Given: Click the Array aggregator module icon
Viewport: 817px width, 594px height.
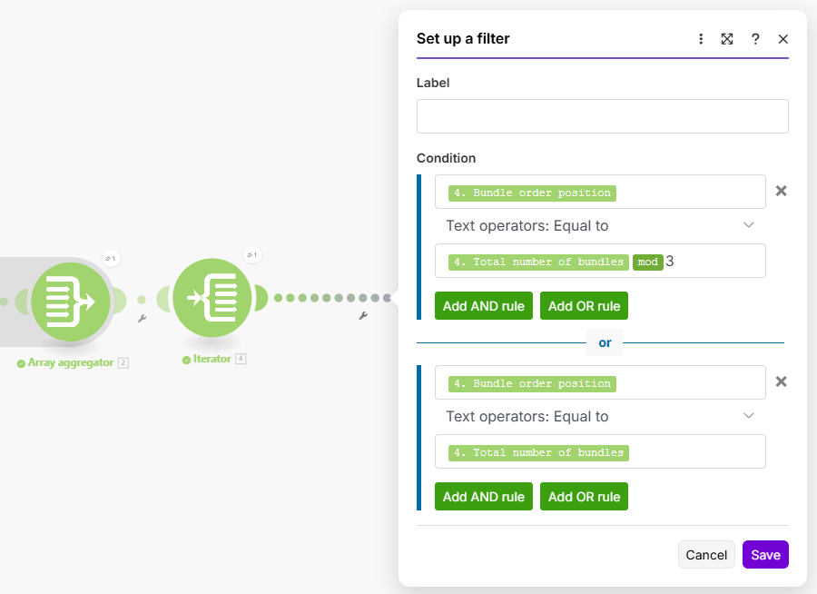Looking at the screenshot, I should coord(70,302).
